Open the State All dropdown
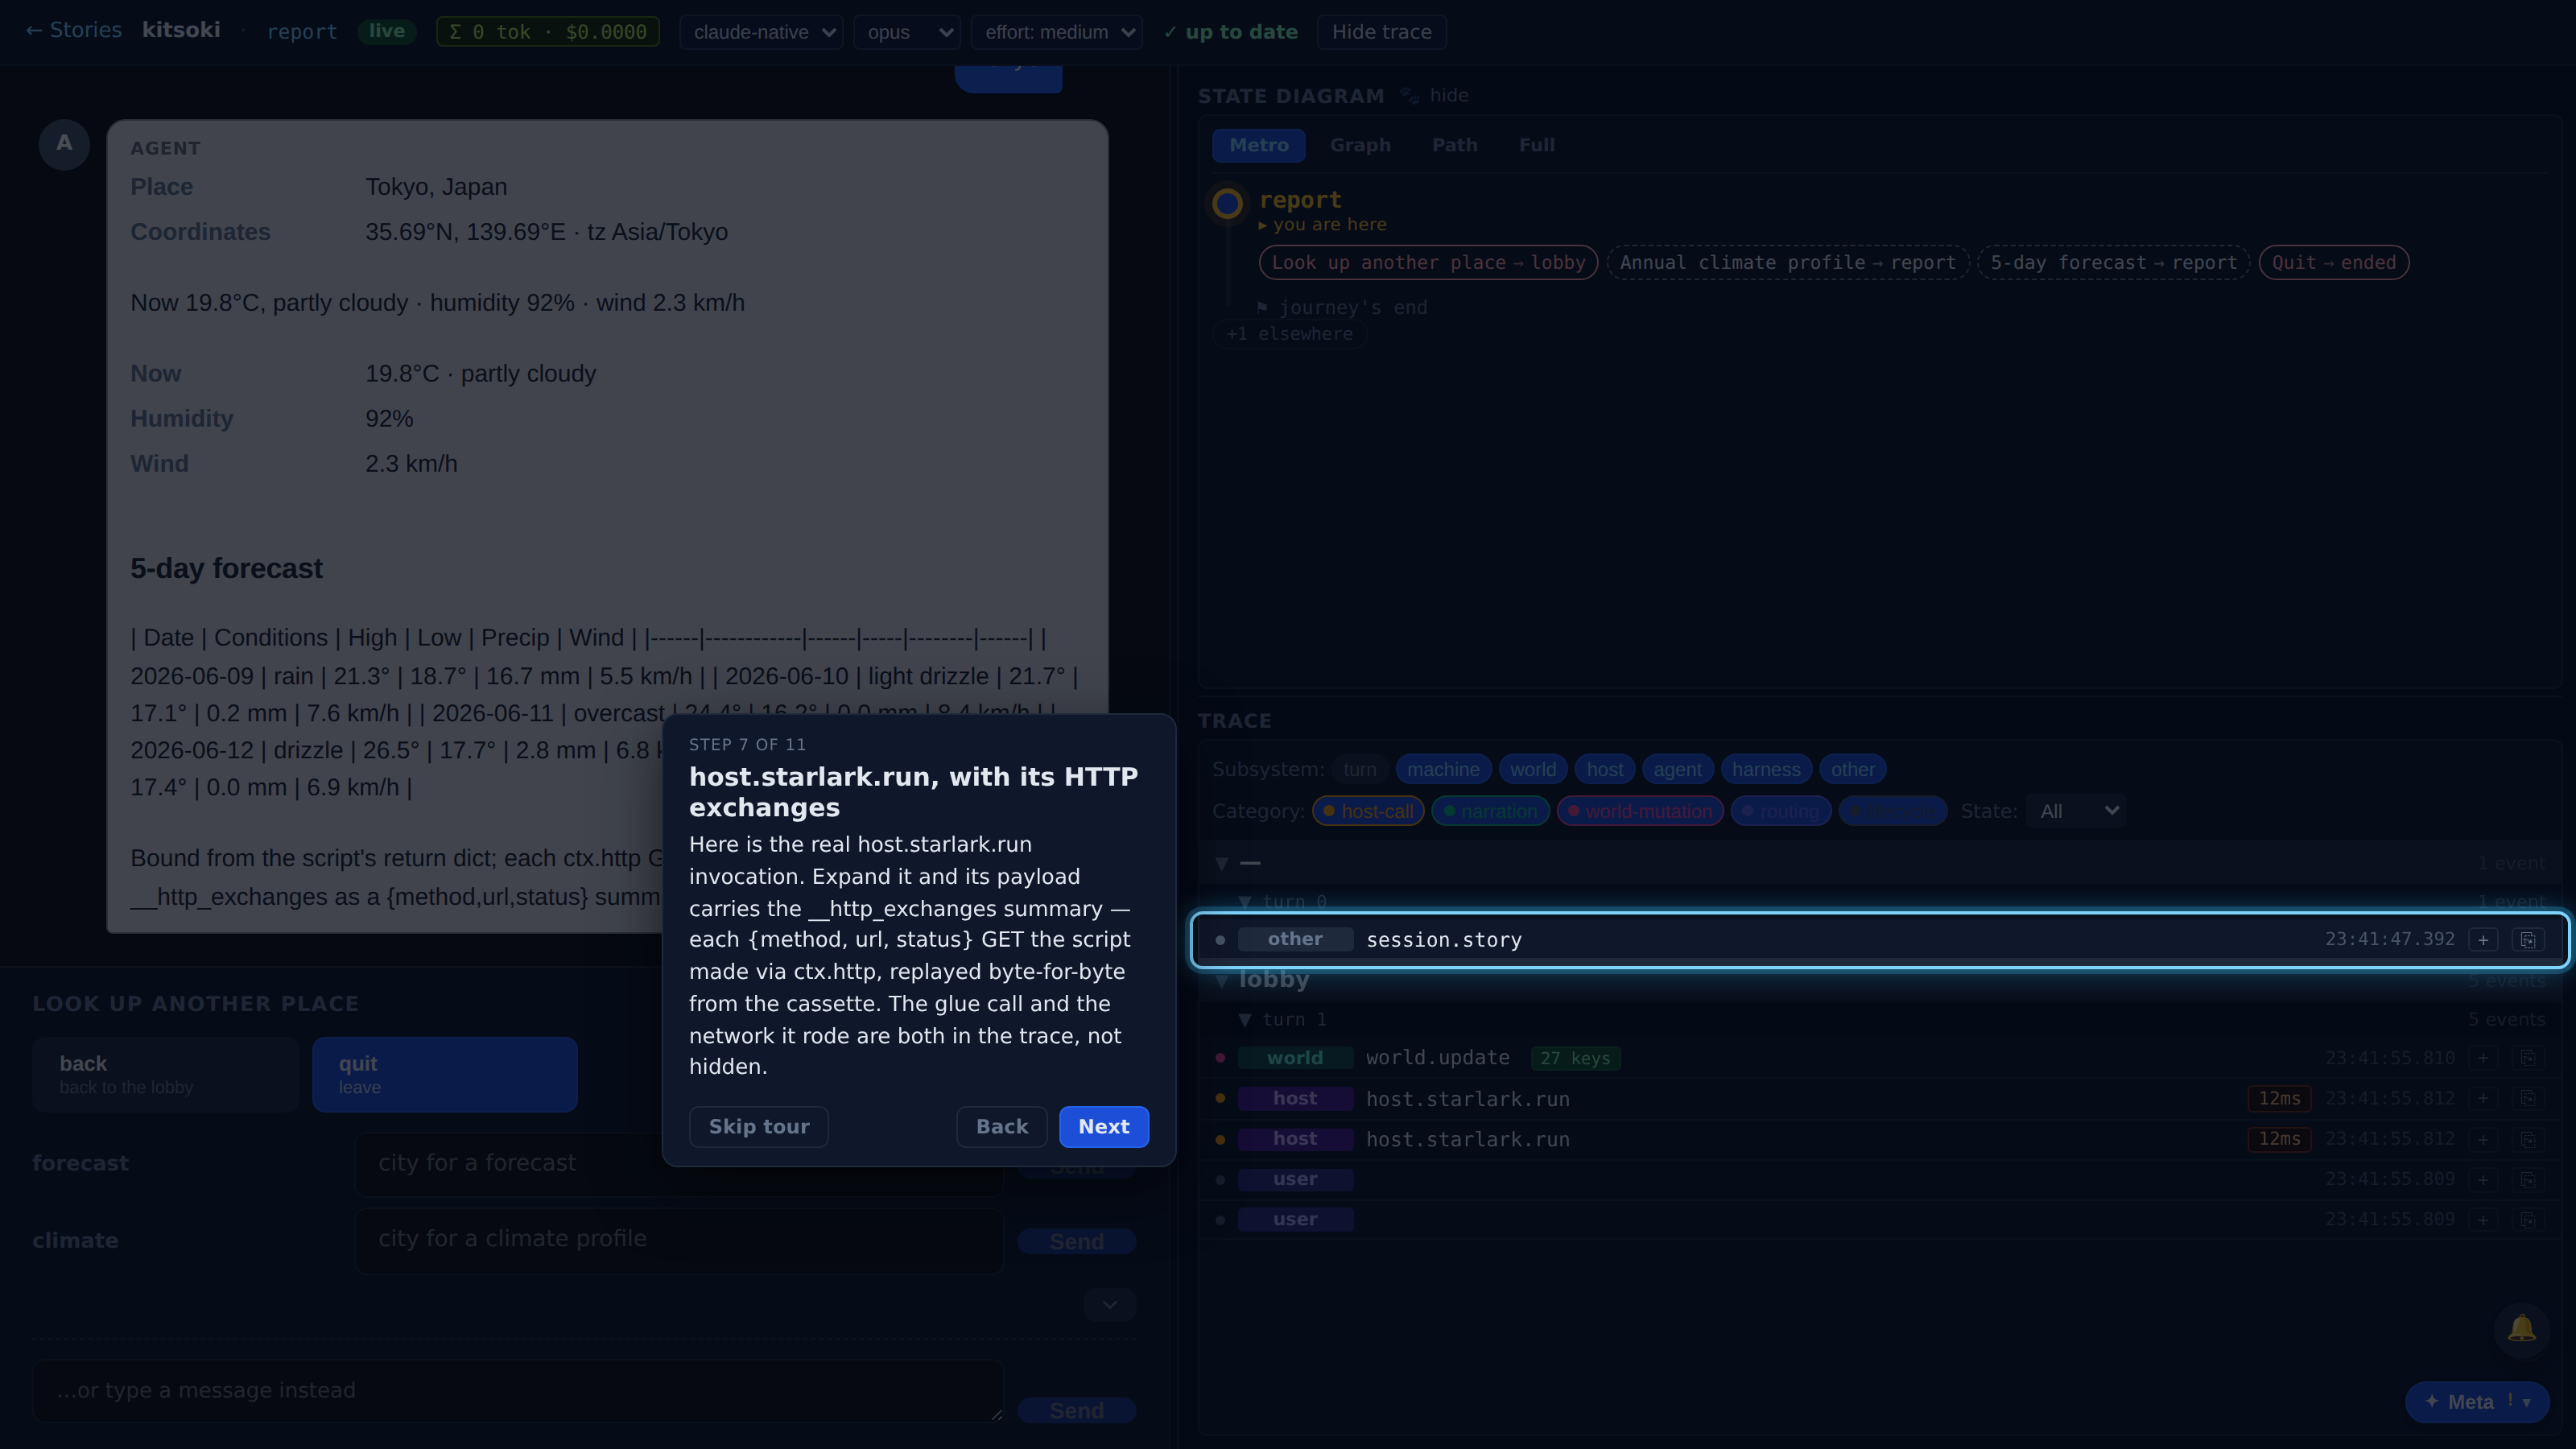The image size is (2576, 1449). tap(2076, 811)
